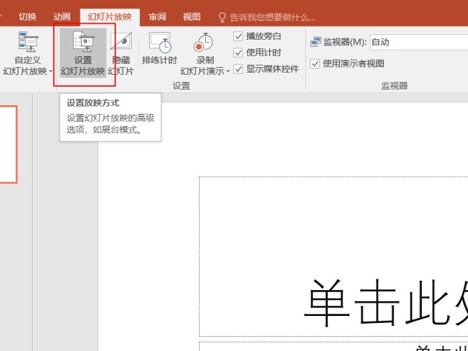Click the monitor icon beside 监视器(M)
468x351 pixels.
pyautogui.click(x=315, y=42)
